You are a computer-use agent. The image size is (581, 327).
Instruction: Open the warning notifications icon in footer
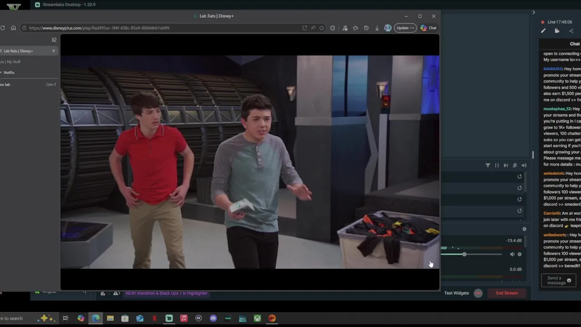pyautogui.click(x=116, y=293)
